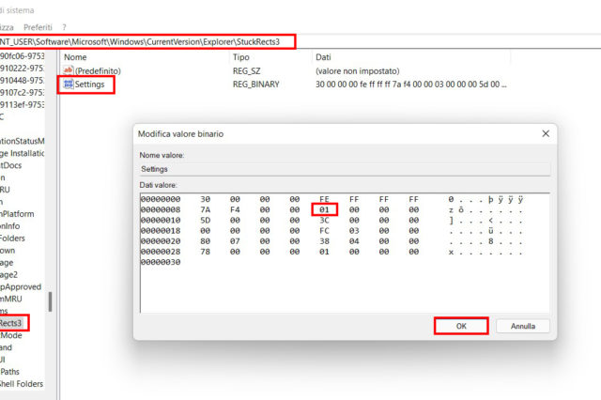Select byte 78 in row 00000028
601x400 pixels.
[x=206, y=252]
